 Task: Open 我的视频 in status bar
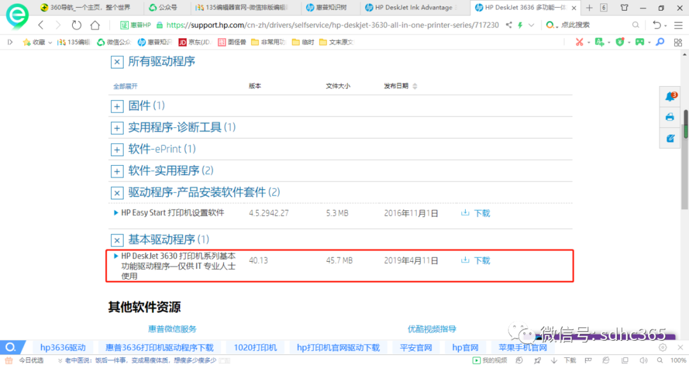(490, 360)
